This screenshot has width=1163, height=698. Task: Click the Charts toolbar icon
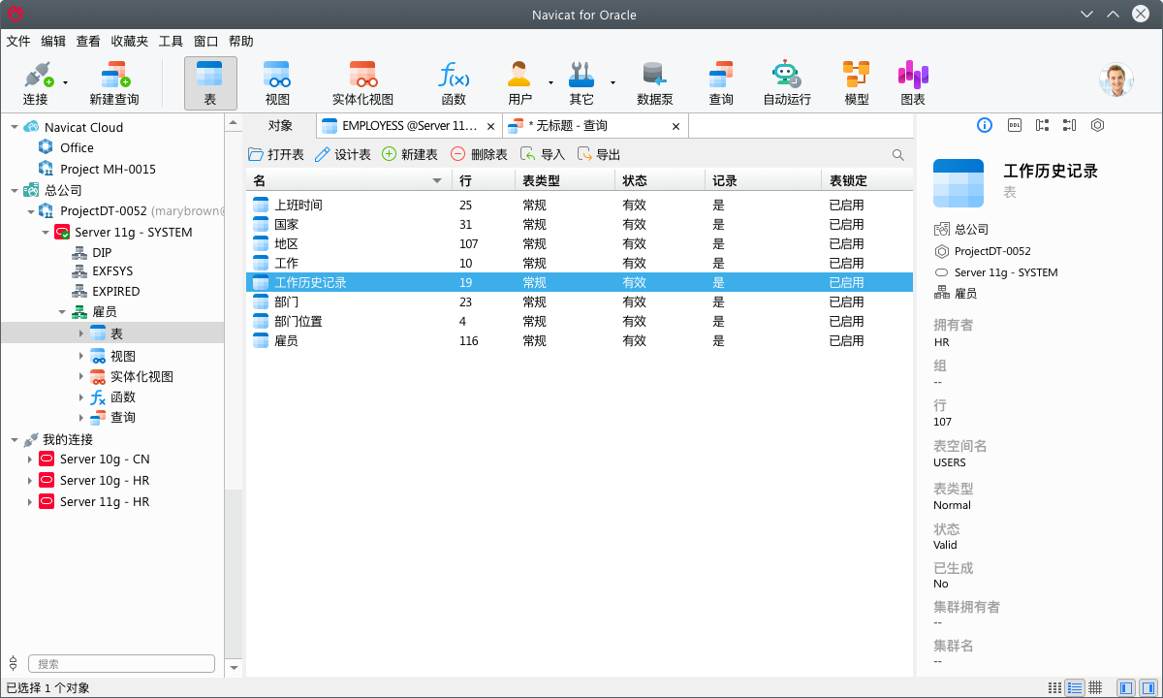tap(912, 77)
